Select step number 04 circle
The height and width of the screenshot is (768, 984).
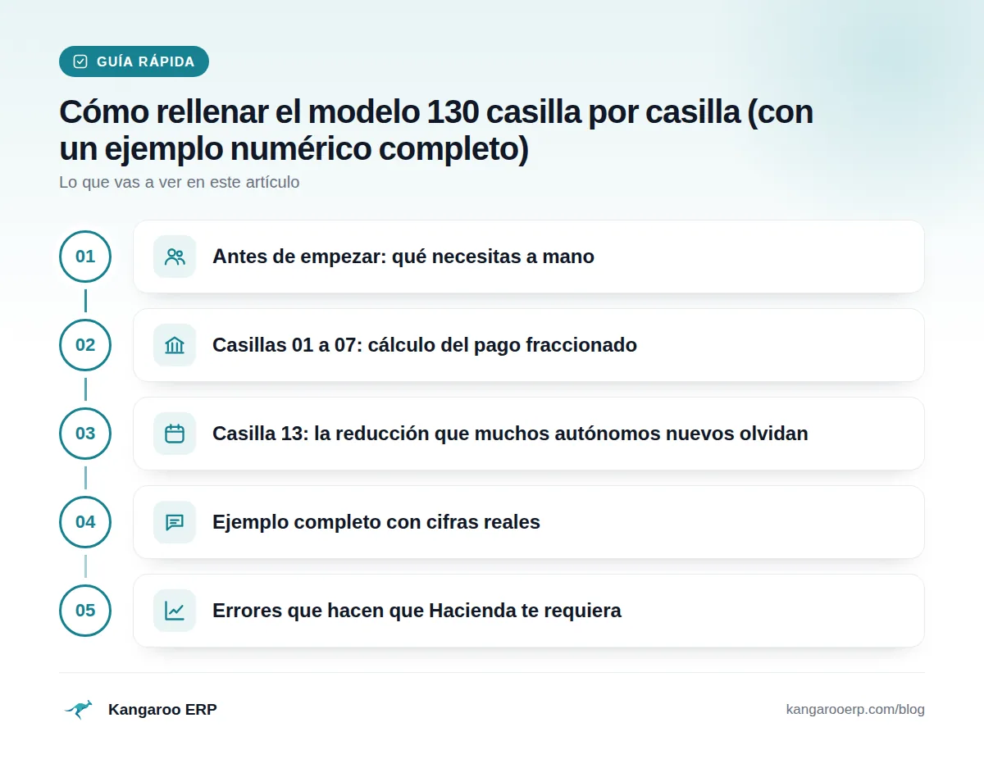pyautogui.click(x=85, y=522)
